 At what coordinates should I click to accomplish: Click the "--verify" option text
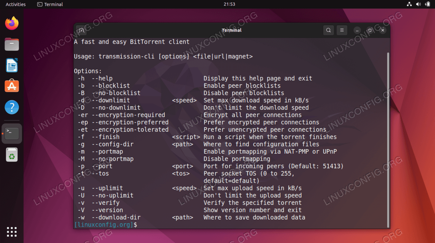coord(105,202)
